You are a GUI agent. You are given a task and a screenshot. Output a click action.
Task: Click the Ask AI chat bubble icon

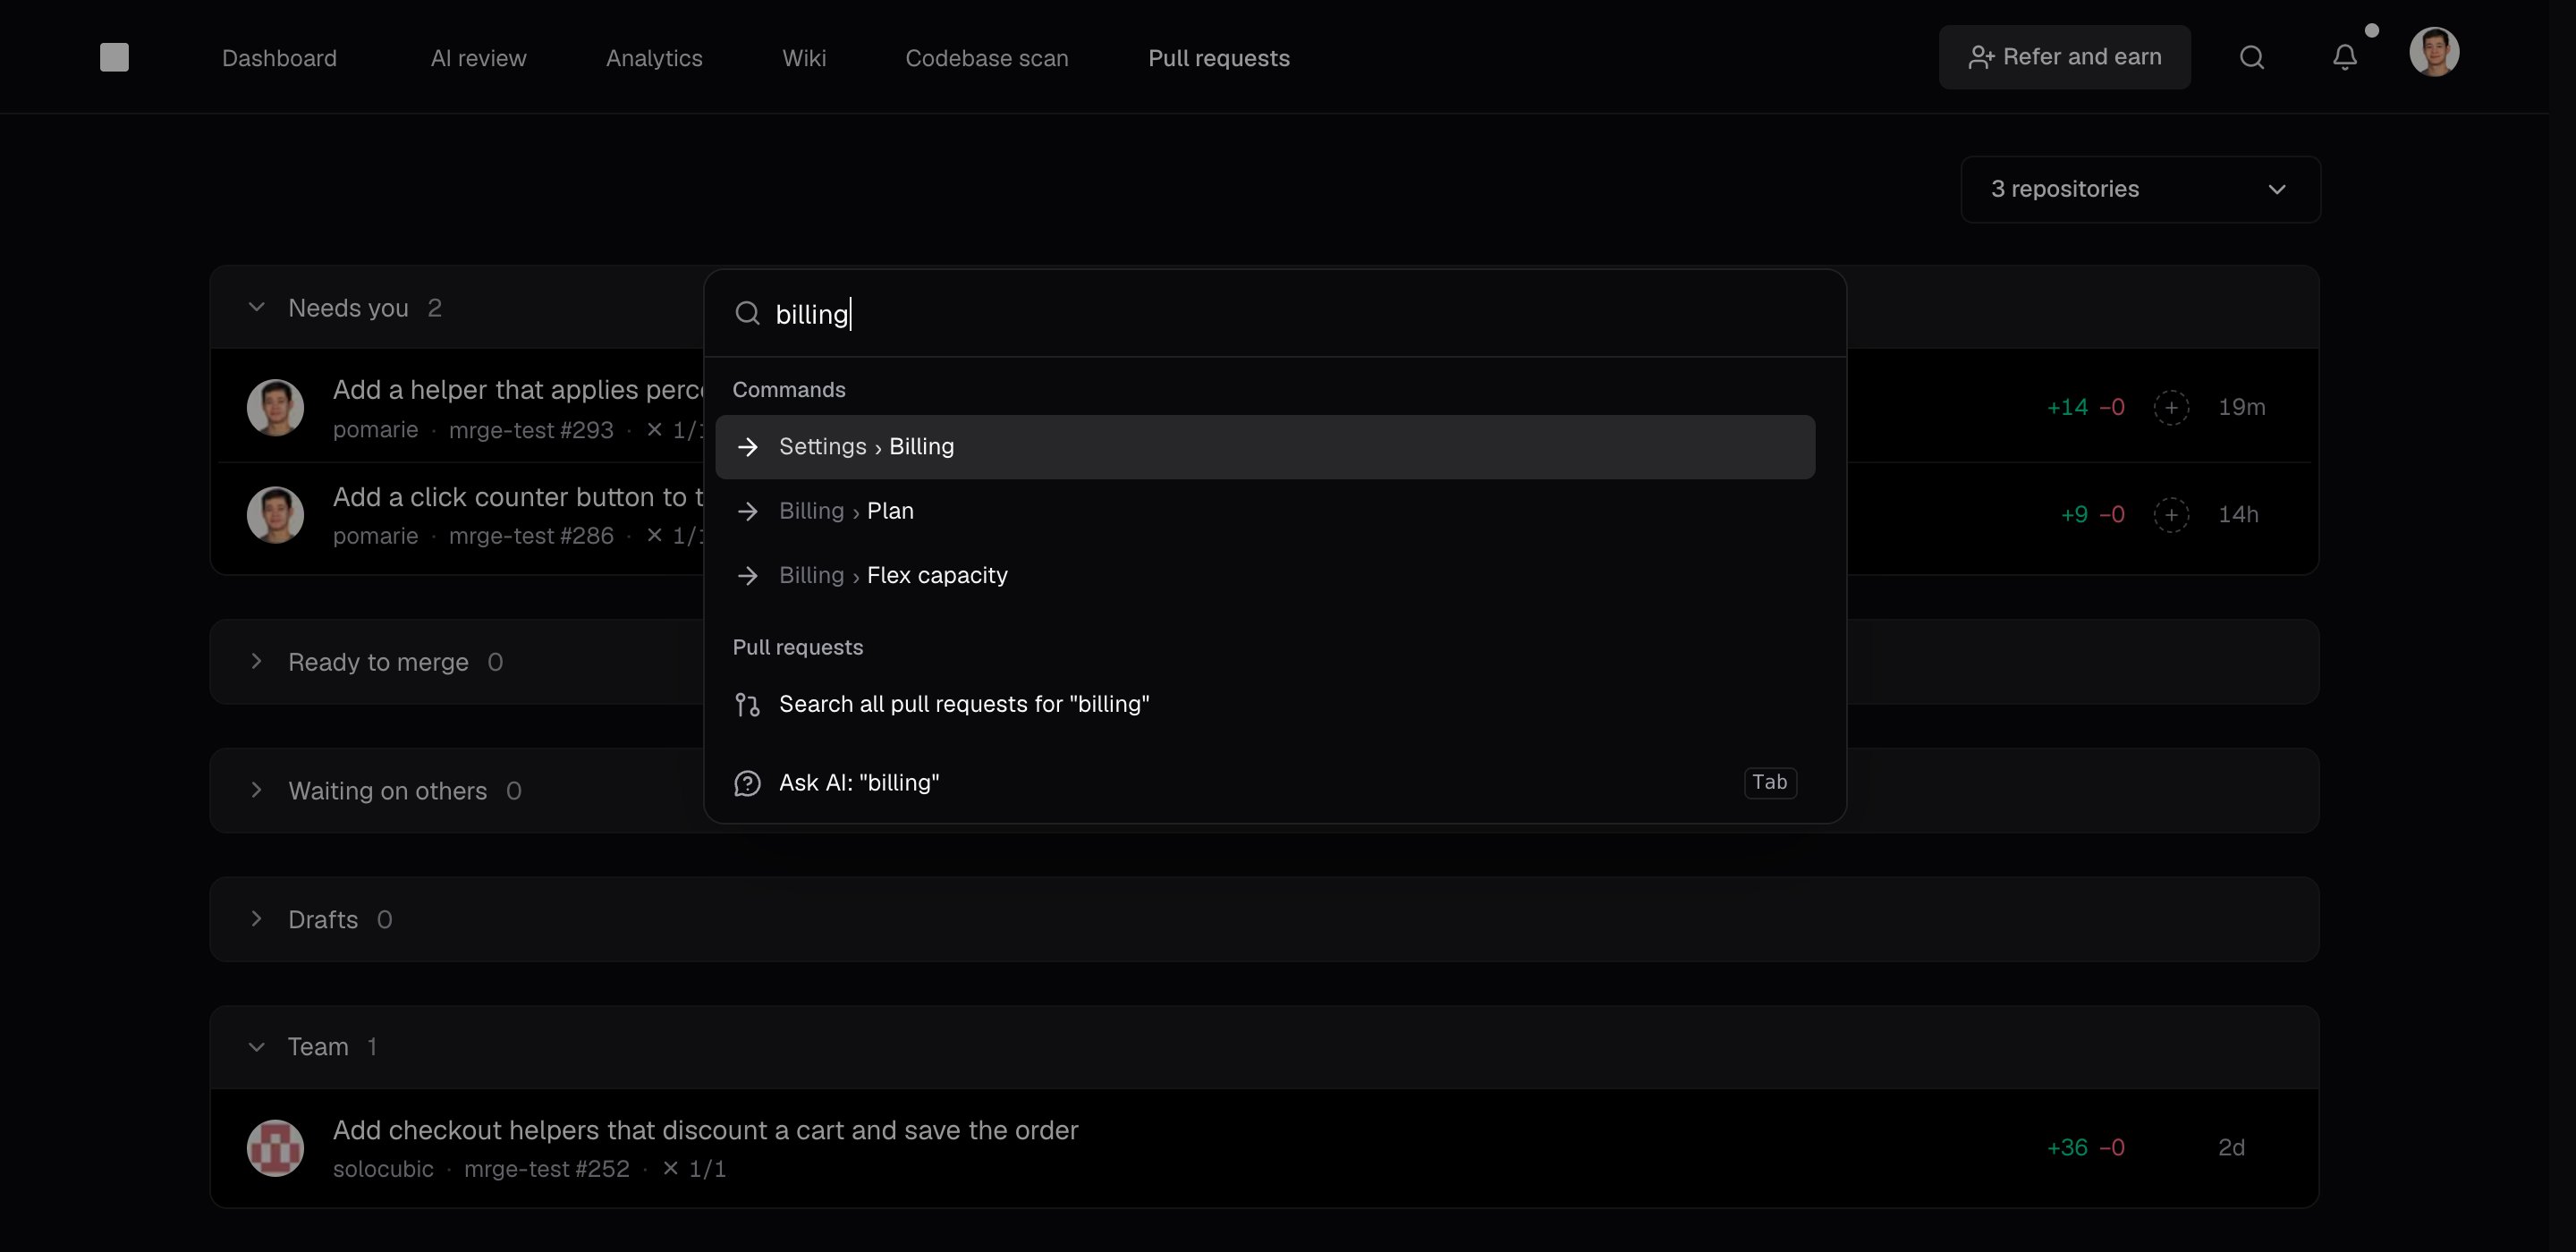click(747, 783)
